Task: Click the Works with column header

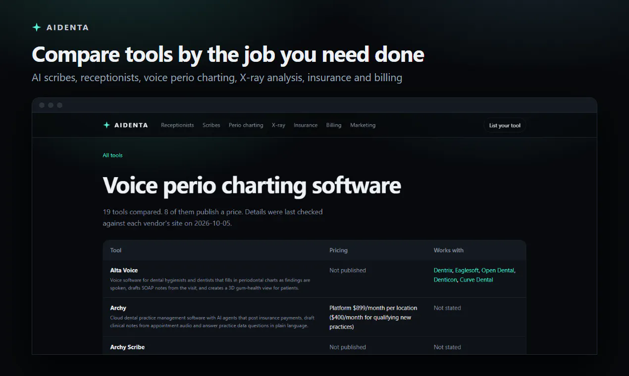Action: point(448,250)
